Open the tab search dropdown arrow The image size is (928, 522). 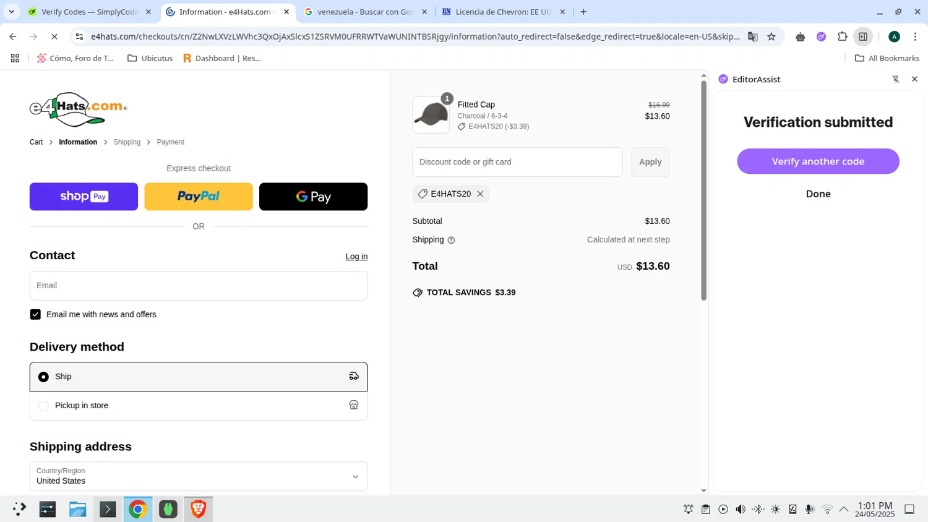pos(11,12)
